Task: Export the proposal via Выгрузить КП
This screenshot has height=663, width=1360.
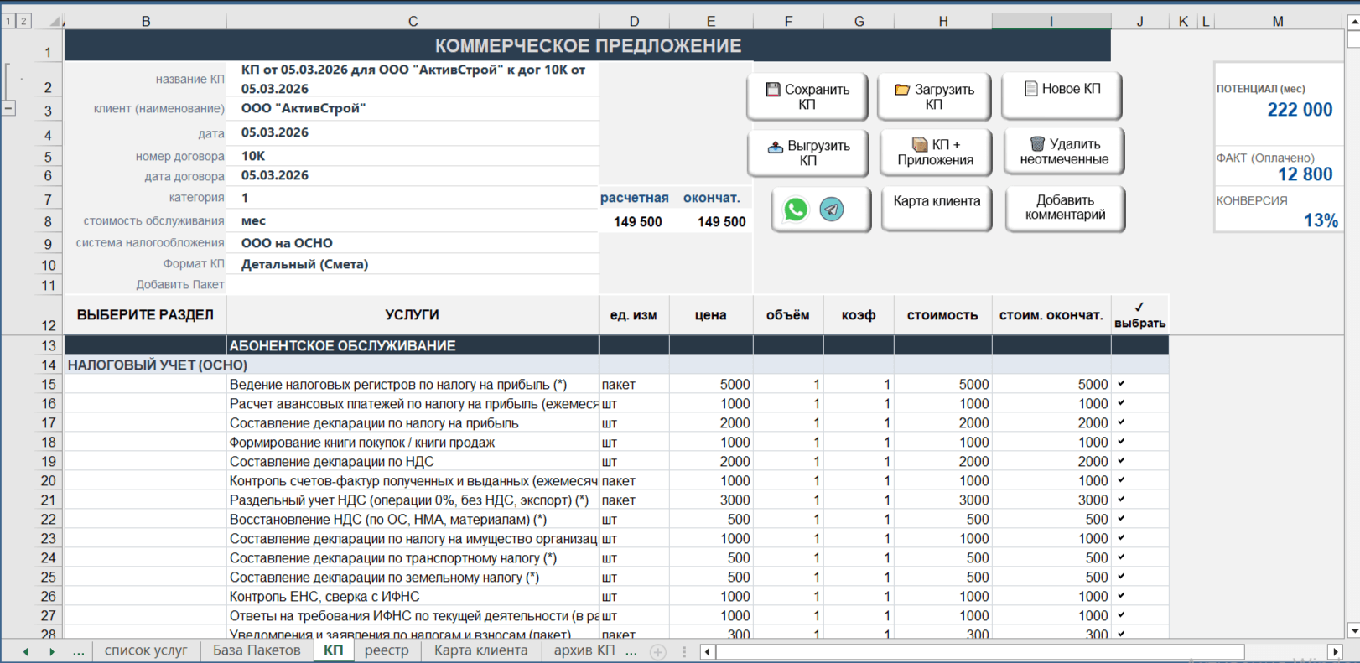Action: click(807, 153)
